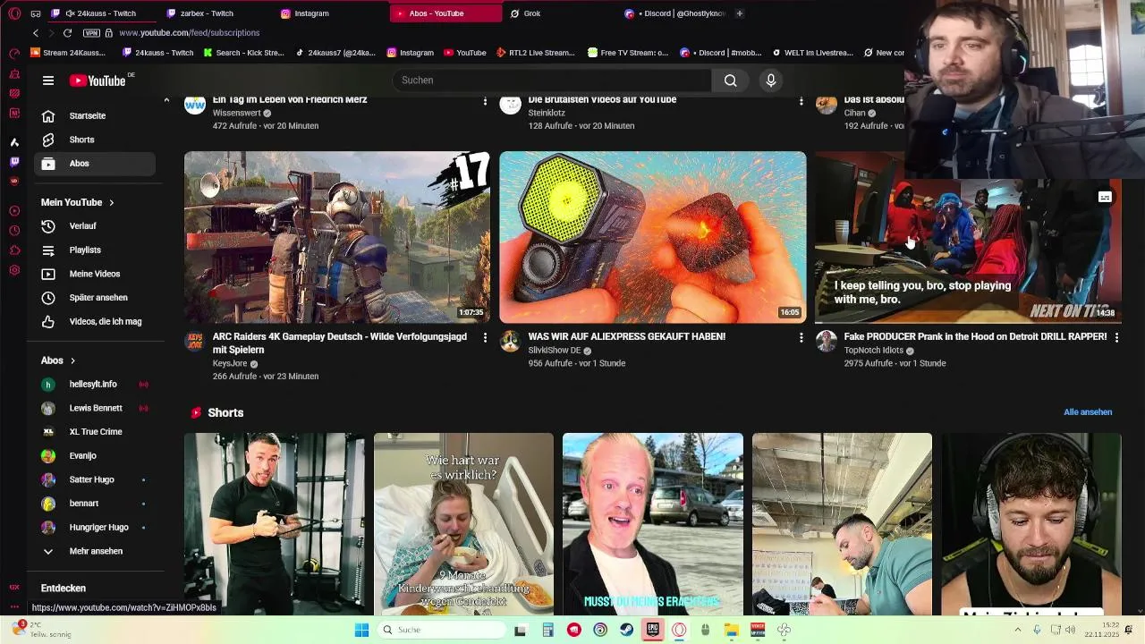Open options for Brutalsten Videos video
Viewport: 1145px width, 644px height.
click(801, 101)
